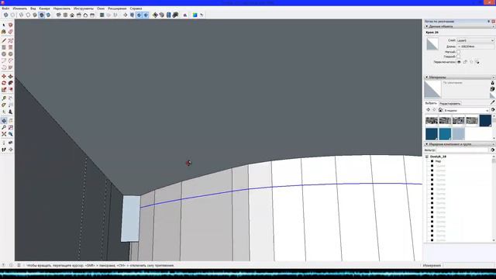Pin the default tray panel
This screenshot has height=279, width=496.
click(x=489, y=22)
